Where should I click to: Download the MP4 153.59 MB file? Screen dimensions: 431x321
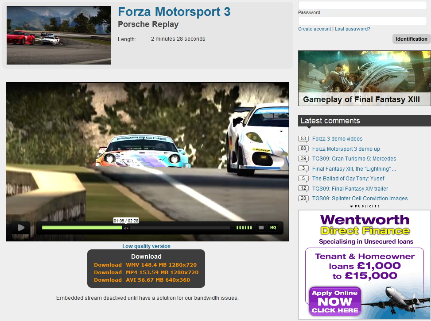point(145,272)
